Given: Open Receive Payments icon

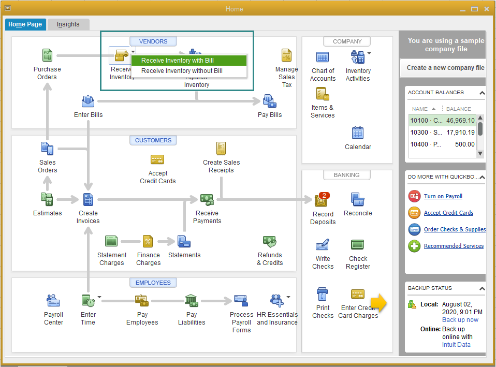Looking at the screenshot, I should [x=207, y=199].
